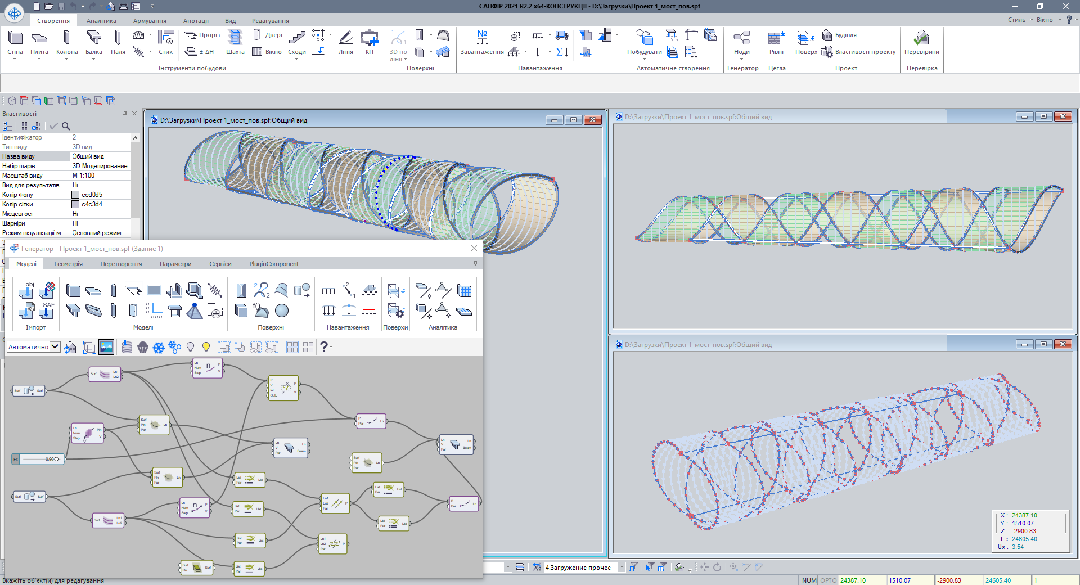This screenshot has height=585, width=1080.
Task: Open the help question mark dropdown
Action: [x=326, y=347]
